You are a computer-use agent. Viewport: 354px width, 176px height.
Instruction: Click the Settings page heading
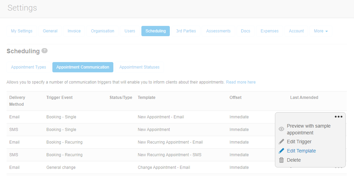point(22,8)
